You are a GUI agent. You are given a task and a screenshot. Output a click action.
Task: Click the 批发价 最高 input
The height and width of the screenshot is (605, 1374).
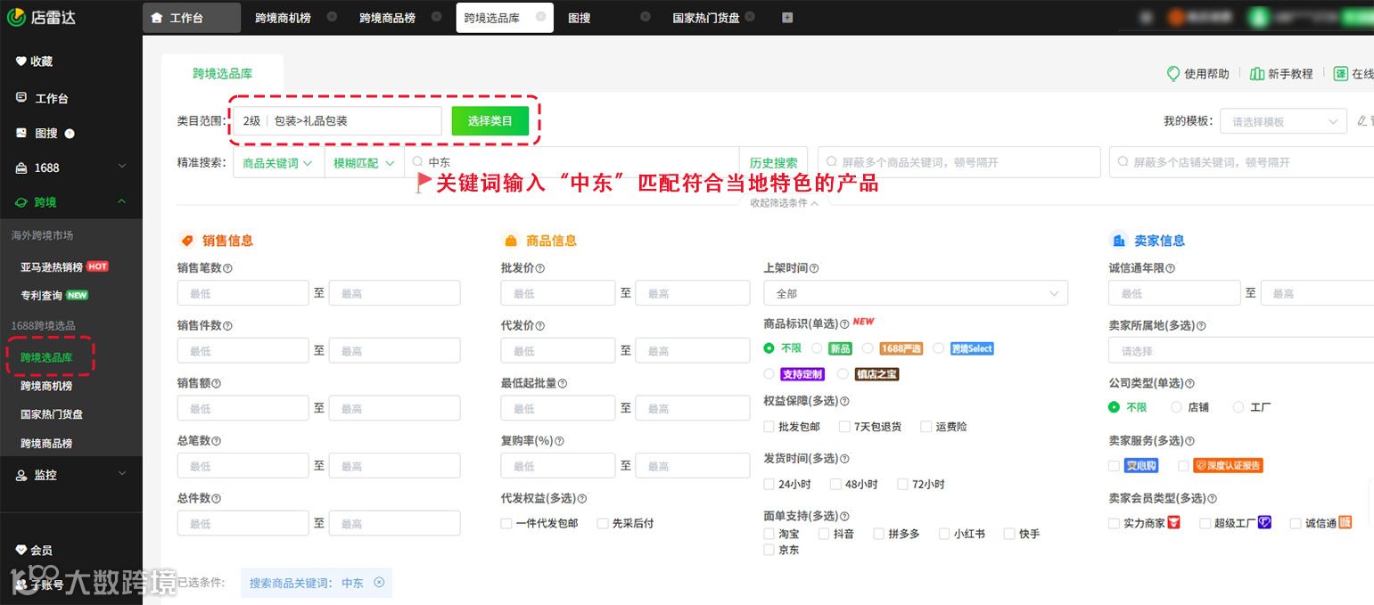click(x=692, y=293)
